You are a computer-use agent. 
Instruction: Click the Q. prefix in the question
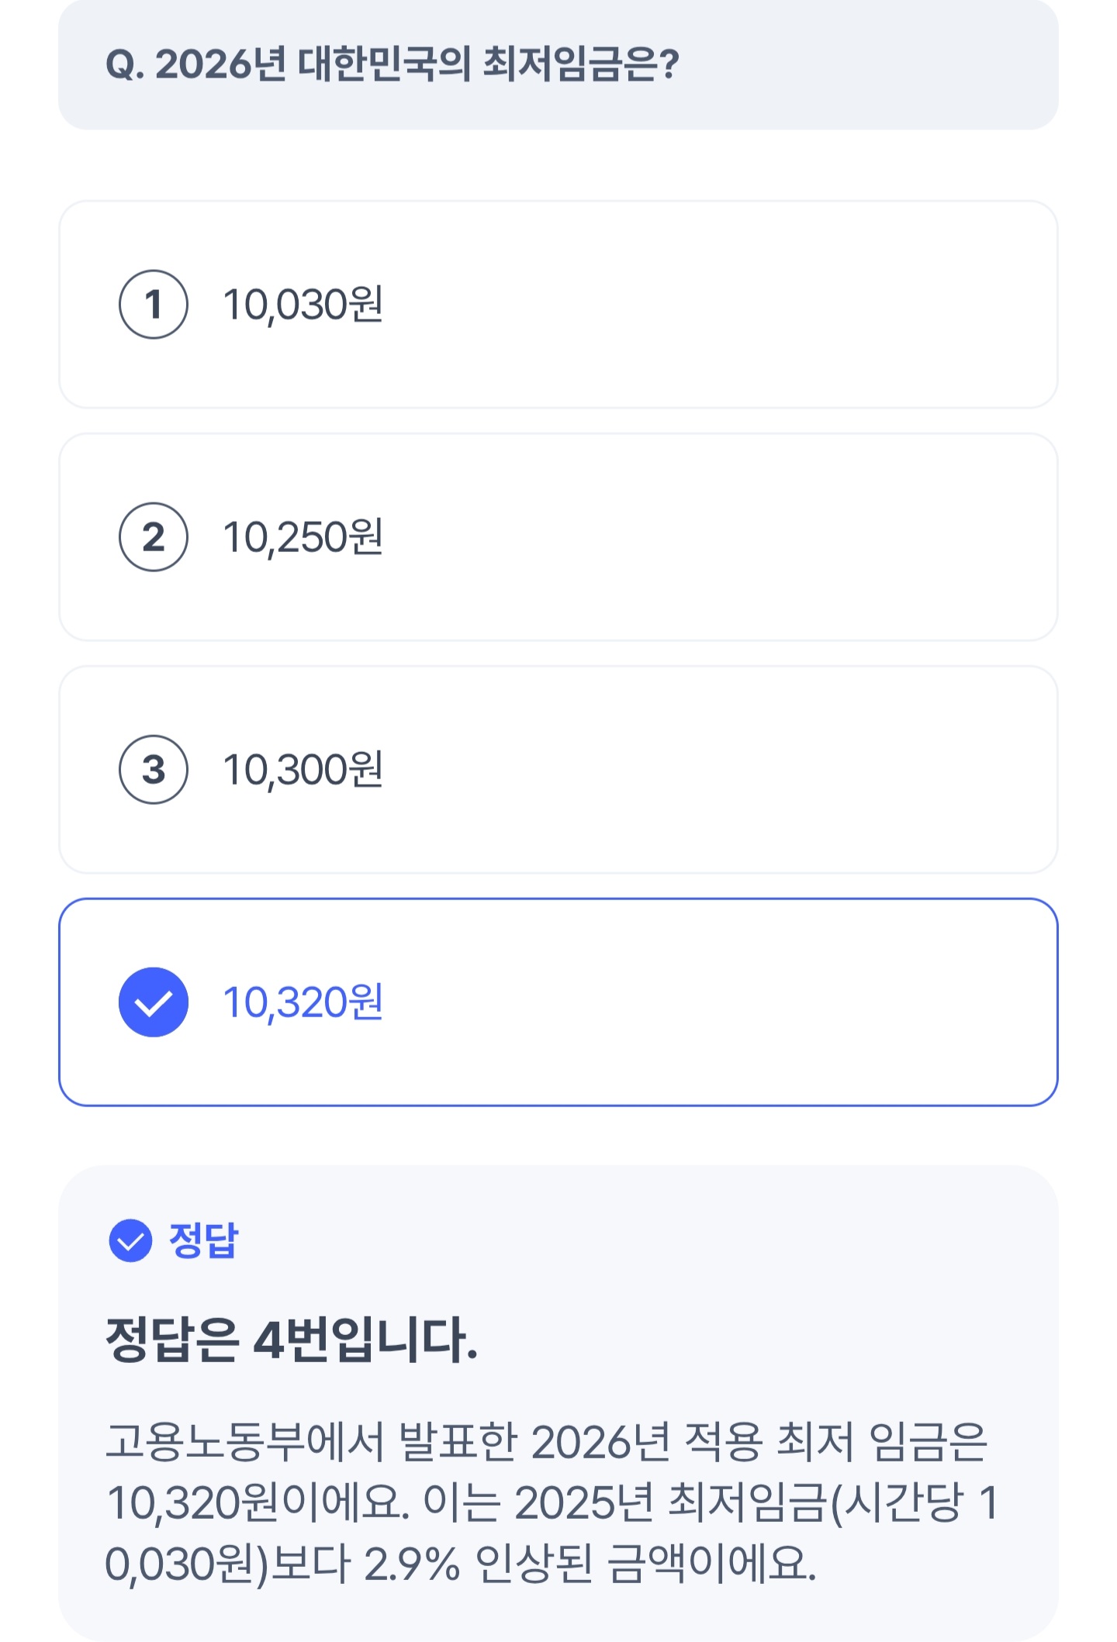point(125,64)
